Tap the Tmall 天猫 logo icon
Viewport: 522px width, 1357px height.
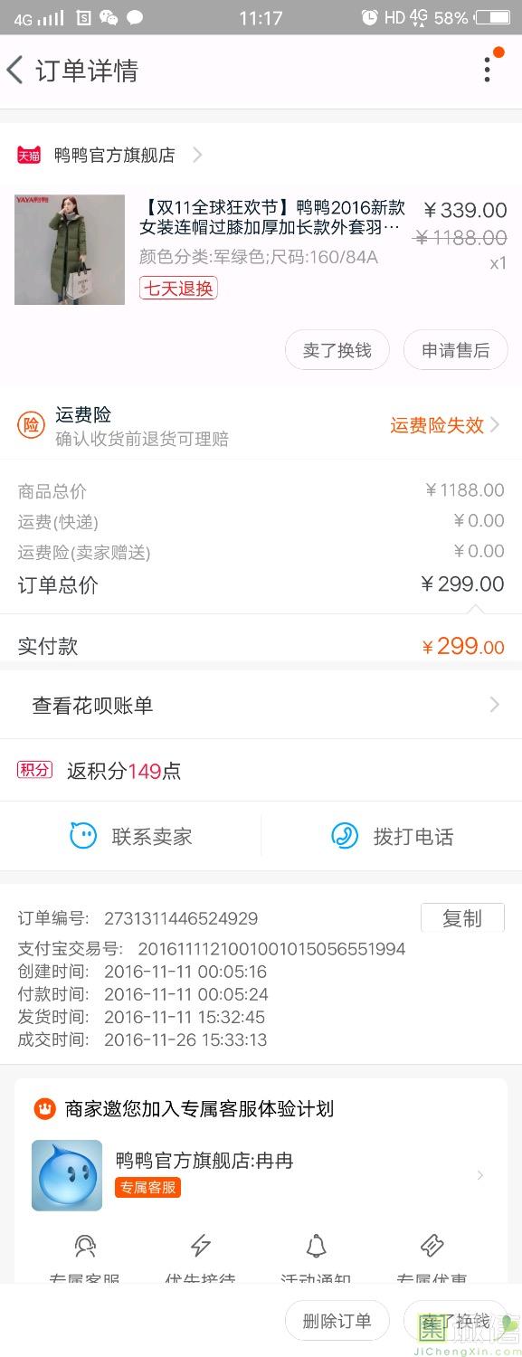point(29,155)
